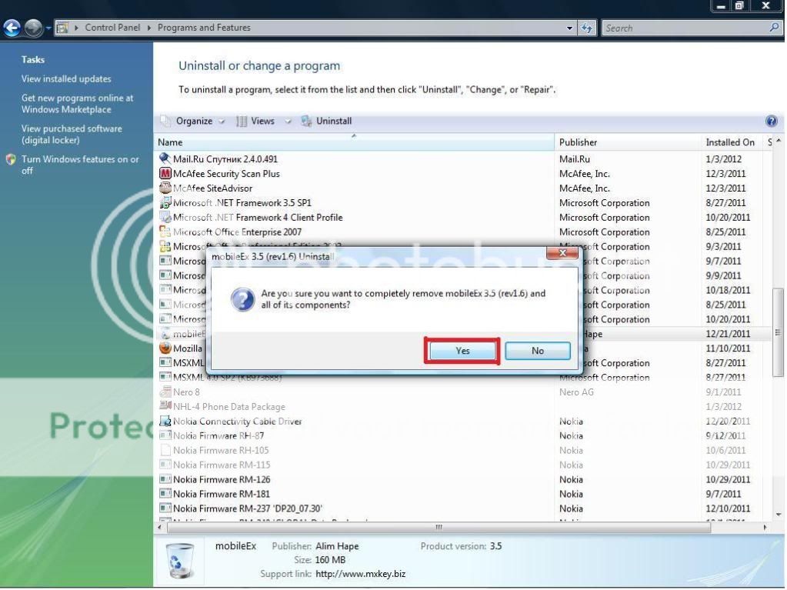The width and height of the screenshot is (787, 590).
Task: Select the MSXML 4.0 SP2 (KB973688) row
Action: pyautogui.click(x=463, y=377)
